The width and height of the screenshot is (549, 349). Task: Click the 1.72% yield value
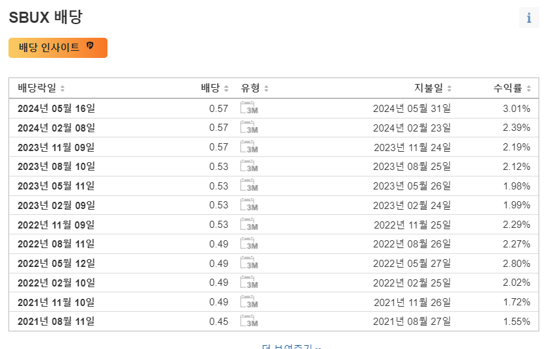point(517,302)
